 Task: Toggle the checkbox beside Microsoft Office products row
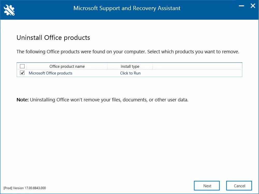[22, 73]
